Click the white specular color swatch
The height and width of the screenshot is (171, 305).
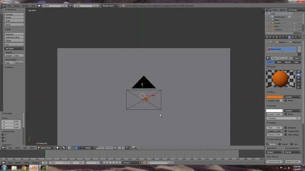pos(274,111)
